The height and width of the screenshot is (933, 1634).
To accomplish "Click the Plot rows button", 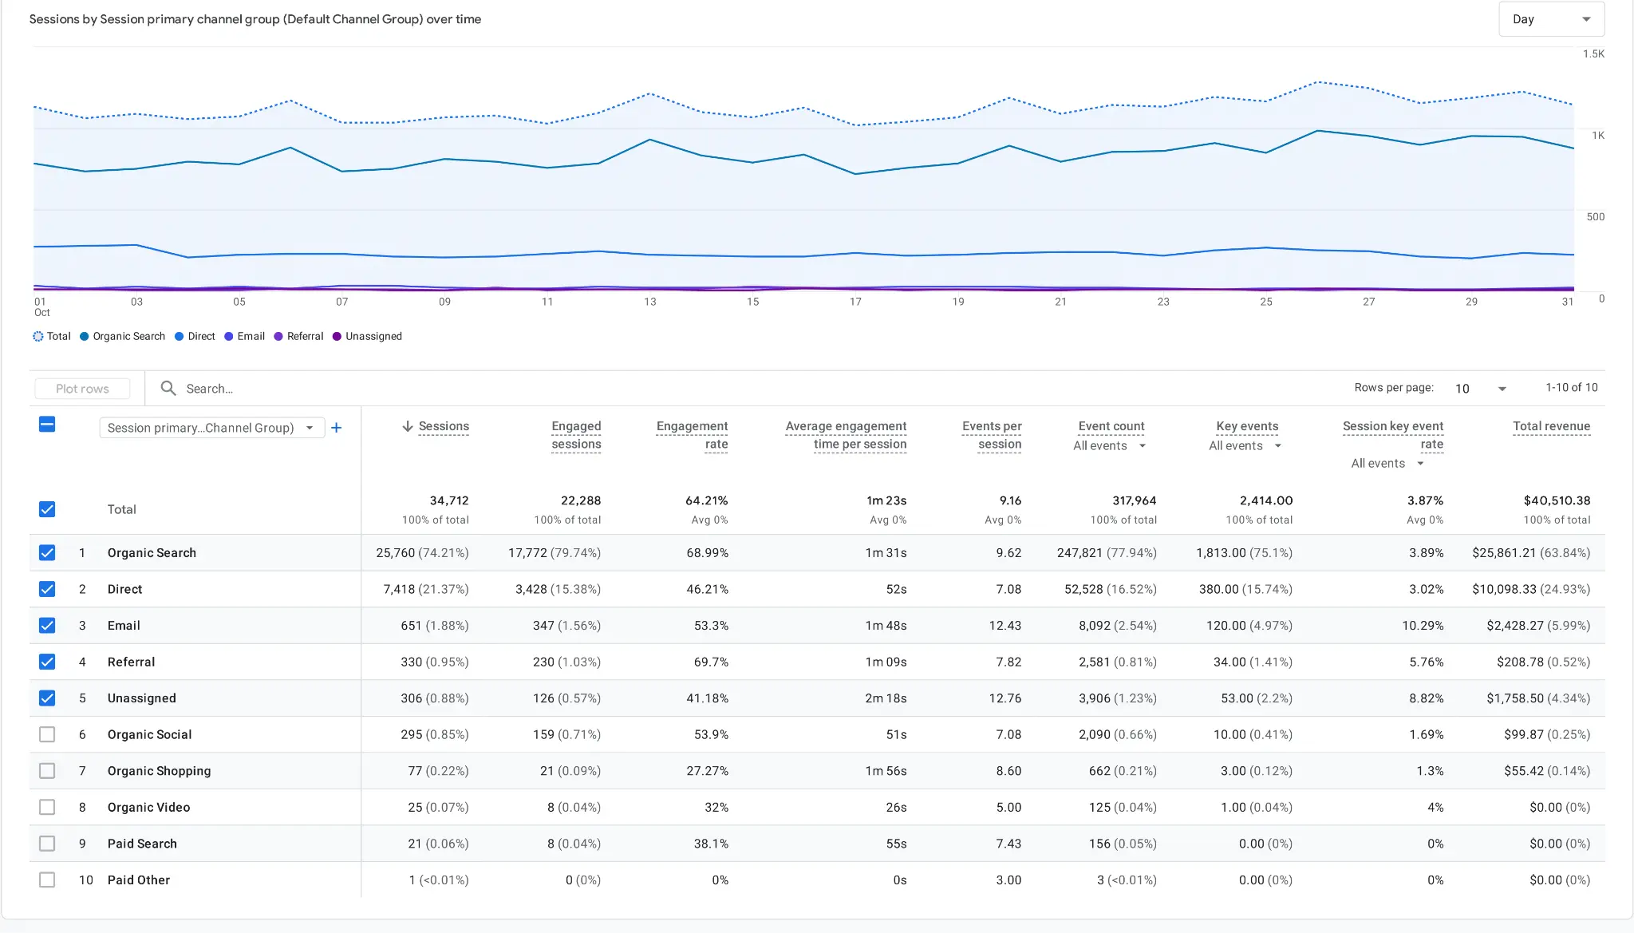I will coord(82,388).
